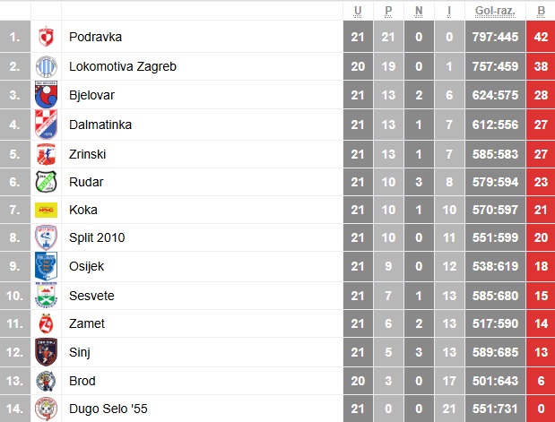Click the B points column header
Screen dimensions: 555x422
[x=541, y=11]
